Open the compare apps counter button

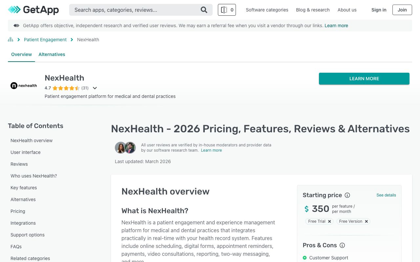[227, 10]
